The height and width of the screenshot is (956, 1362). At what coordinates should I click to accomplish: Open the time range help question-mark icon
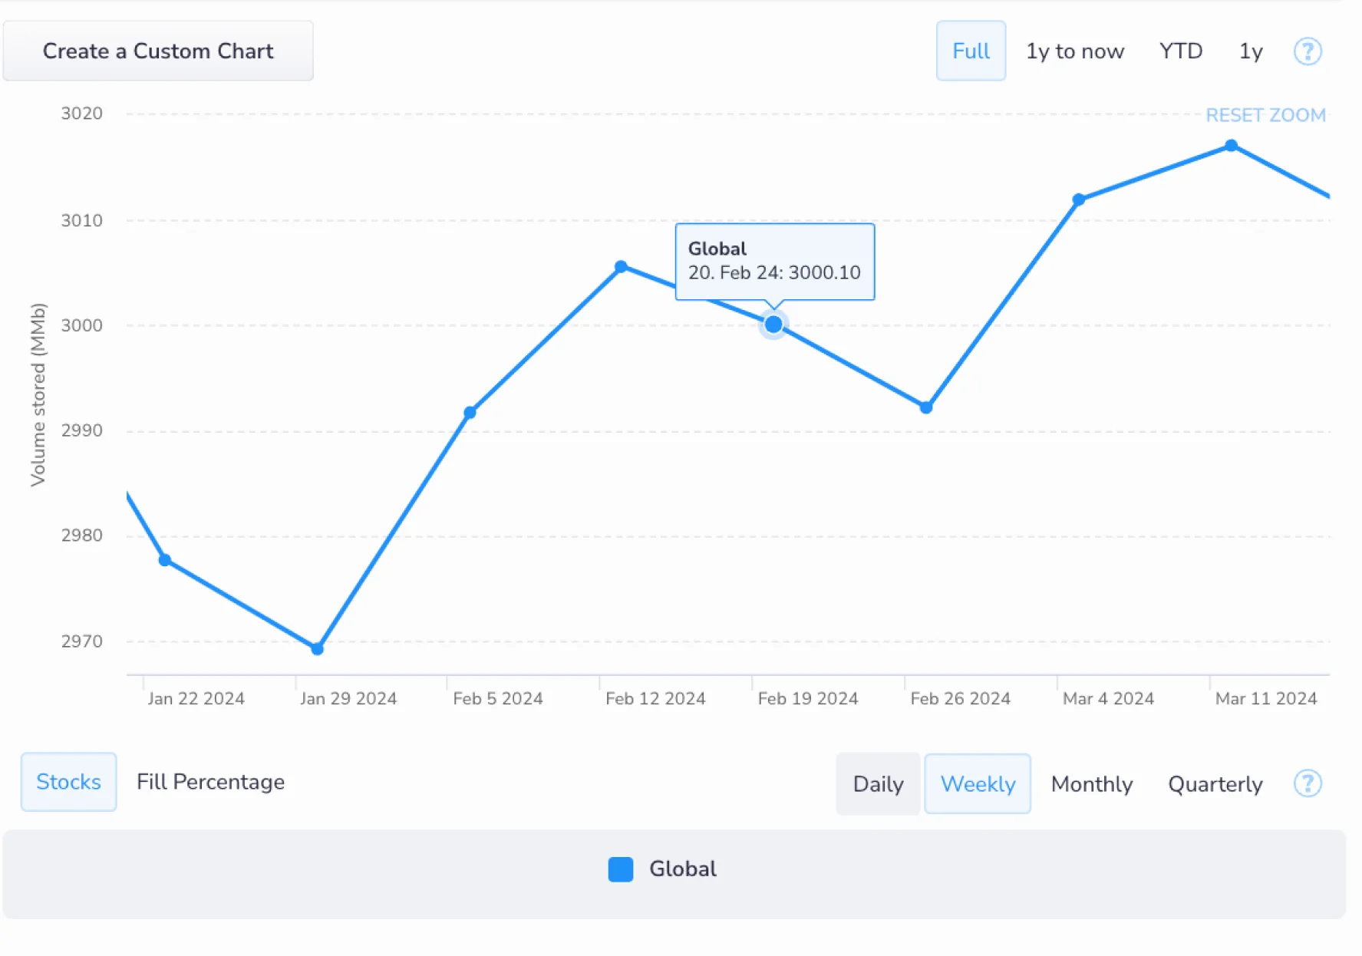[1308, 51]
